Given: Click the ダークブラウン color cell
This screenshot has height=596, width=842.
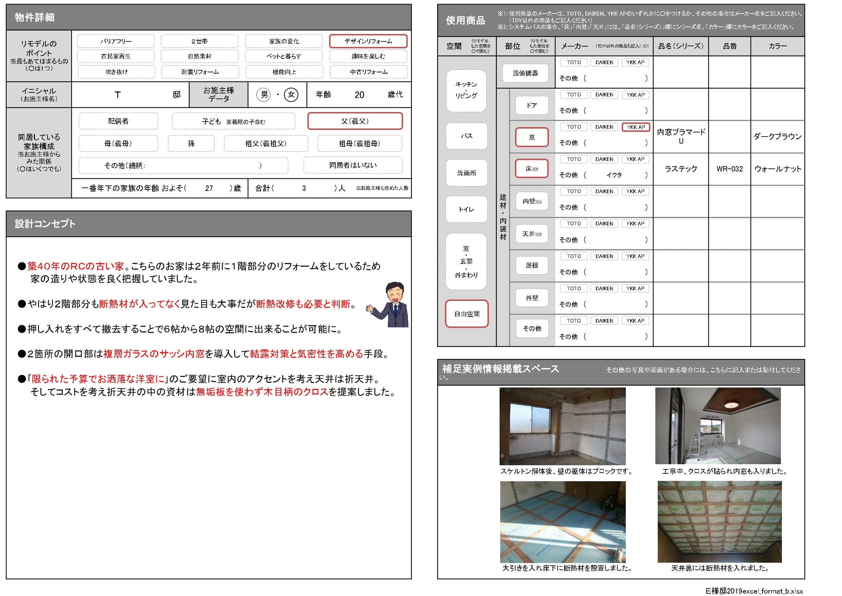Looking at the screenshot, I should click(x=777, y=137).
